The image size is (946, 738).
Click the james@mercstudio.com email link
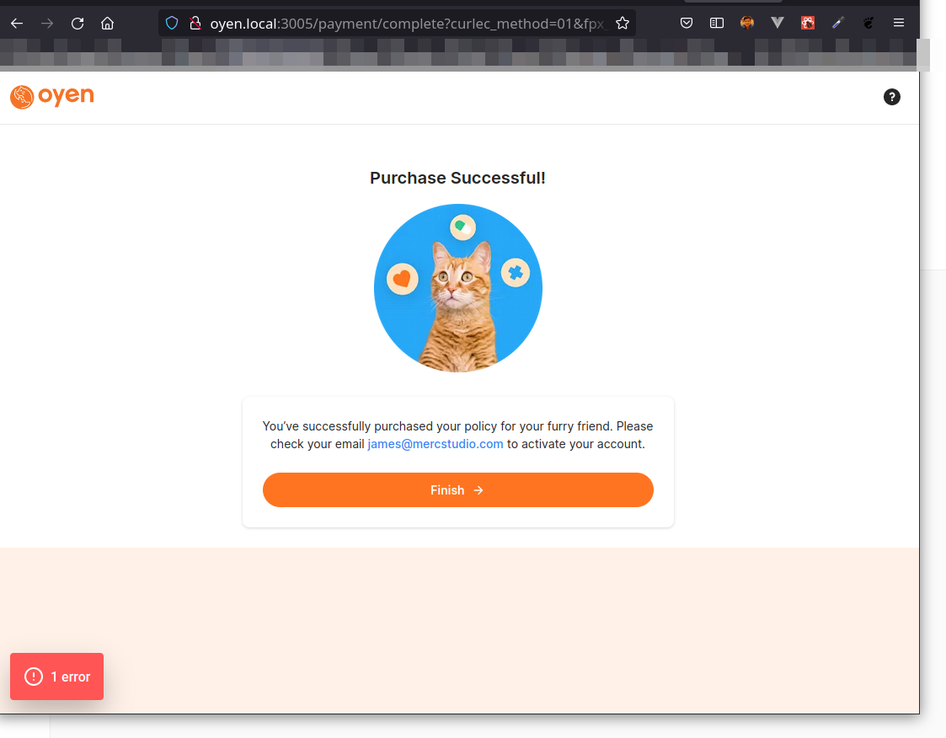436,444
